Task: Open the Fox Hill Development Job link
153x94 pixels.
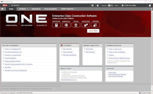Action: [13, 52]
